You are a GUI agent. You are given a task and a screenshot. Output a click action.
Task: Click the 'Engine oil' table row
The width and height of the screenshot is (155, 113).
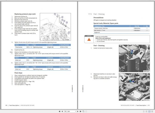(122, 33)
